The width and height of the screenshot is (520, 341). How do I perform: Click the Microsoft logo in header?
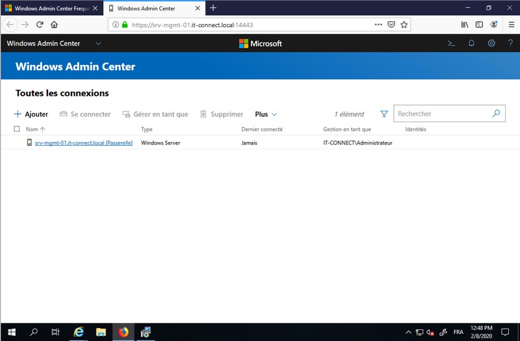coord(261,43)
